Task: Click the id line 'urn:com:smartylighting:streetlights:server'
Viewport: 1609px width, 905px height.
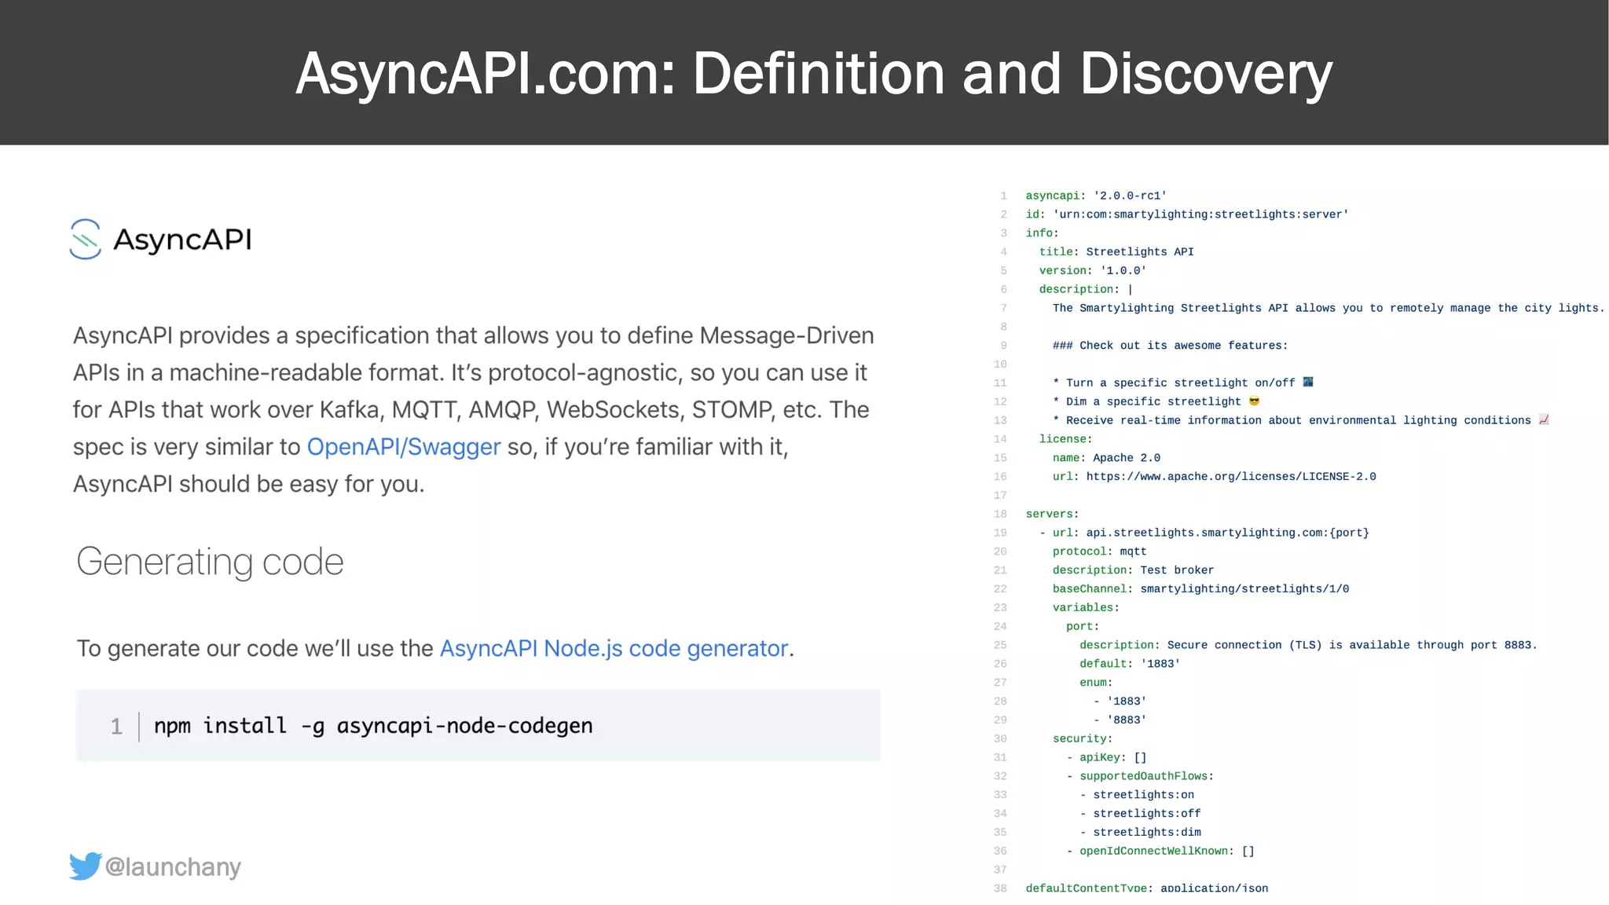Action: tap(1187, 214)
